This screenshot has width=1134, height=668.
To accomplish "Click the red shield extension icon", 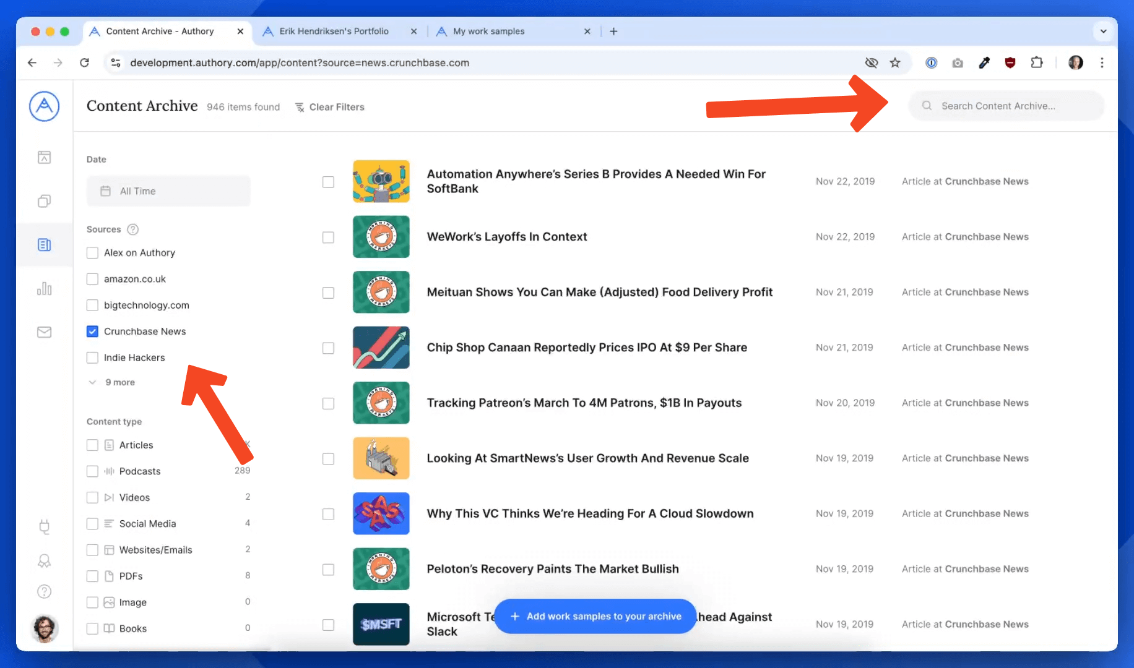I will [x=1010, y=62].
